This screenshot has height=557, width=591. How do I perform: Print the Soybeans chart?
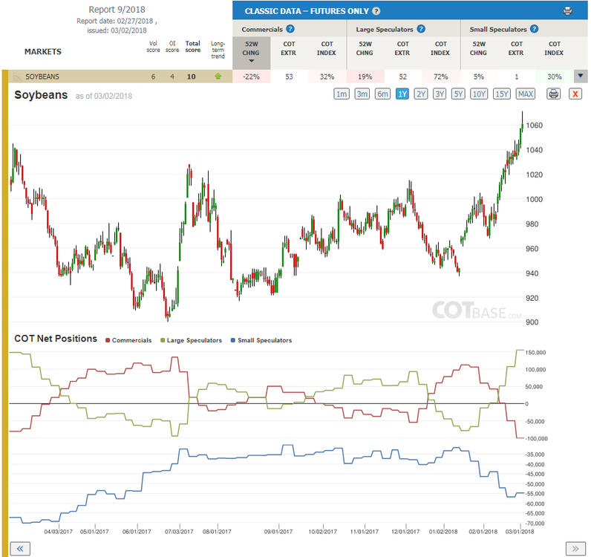tap(553, 94)
